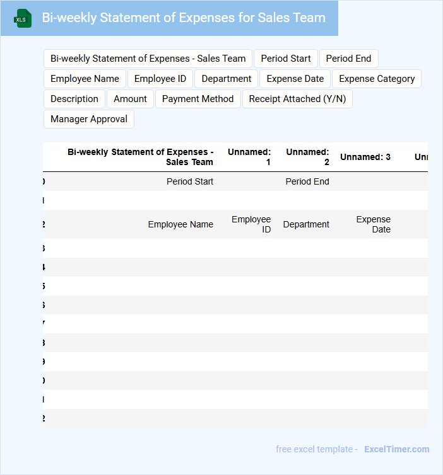Click the 'Period End' table cell
This screenshot has height=475, width=443.
307,181
